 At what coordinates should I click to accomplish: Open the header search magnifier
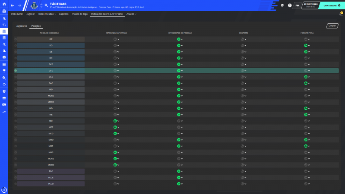[x=46, y=5]
